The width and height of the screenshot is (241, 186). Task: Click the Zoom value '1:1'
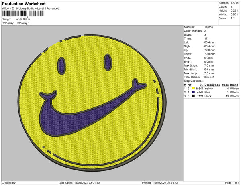point(233,18)
